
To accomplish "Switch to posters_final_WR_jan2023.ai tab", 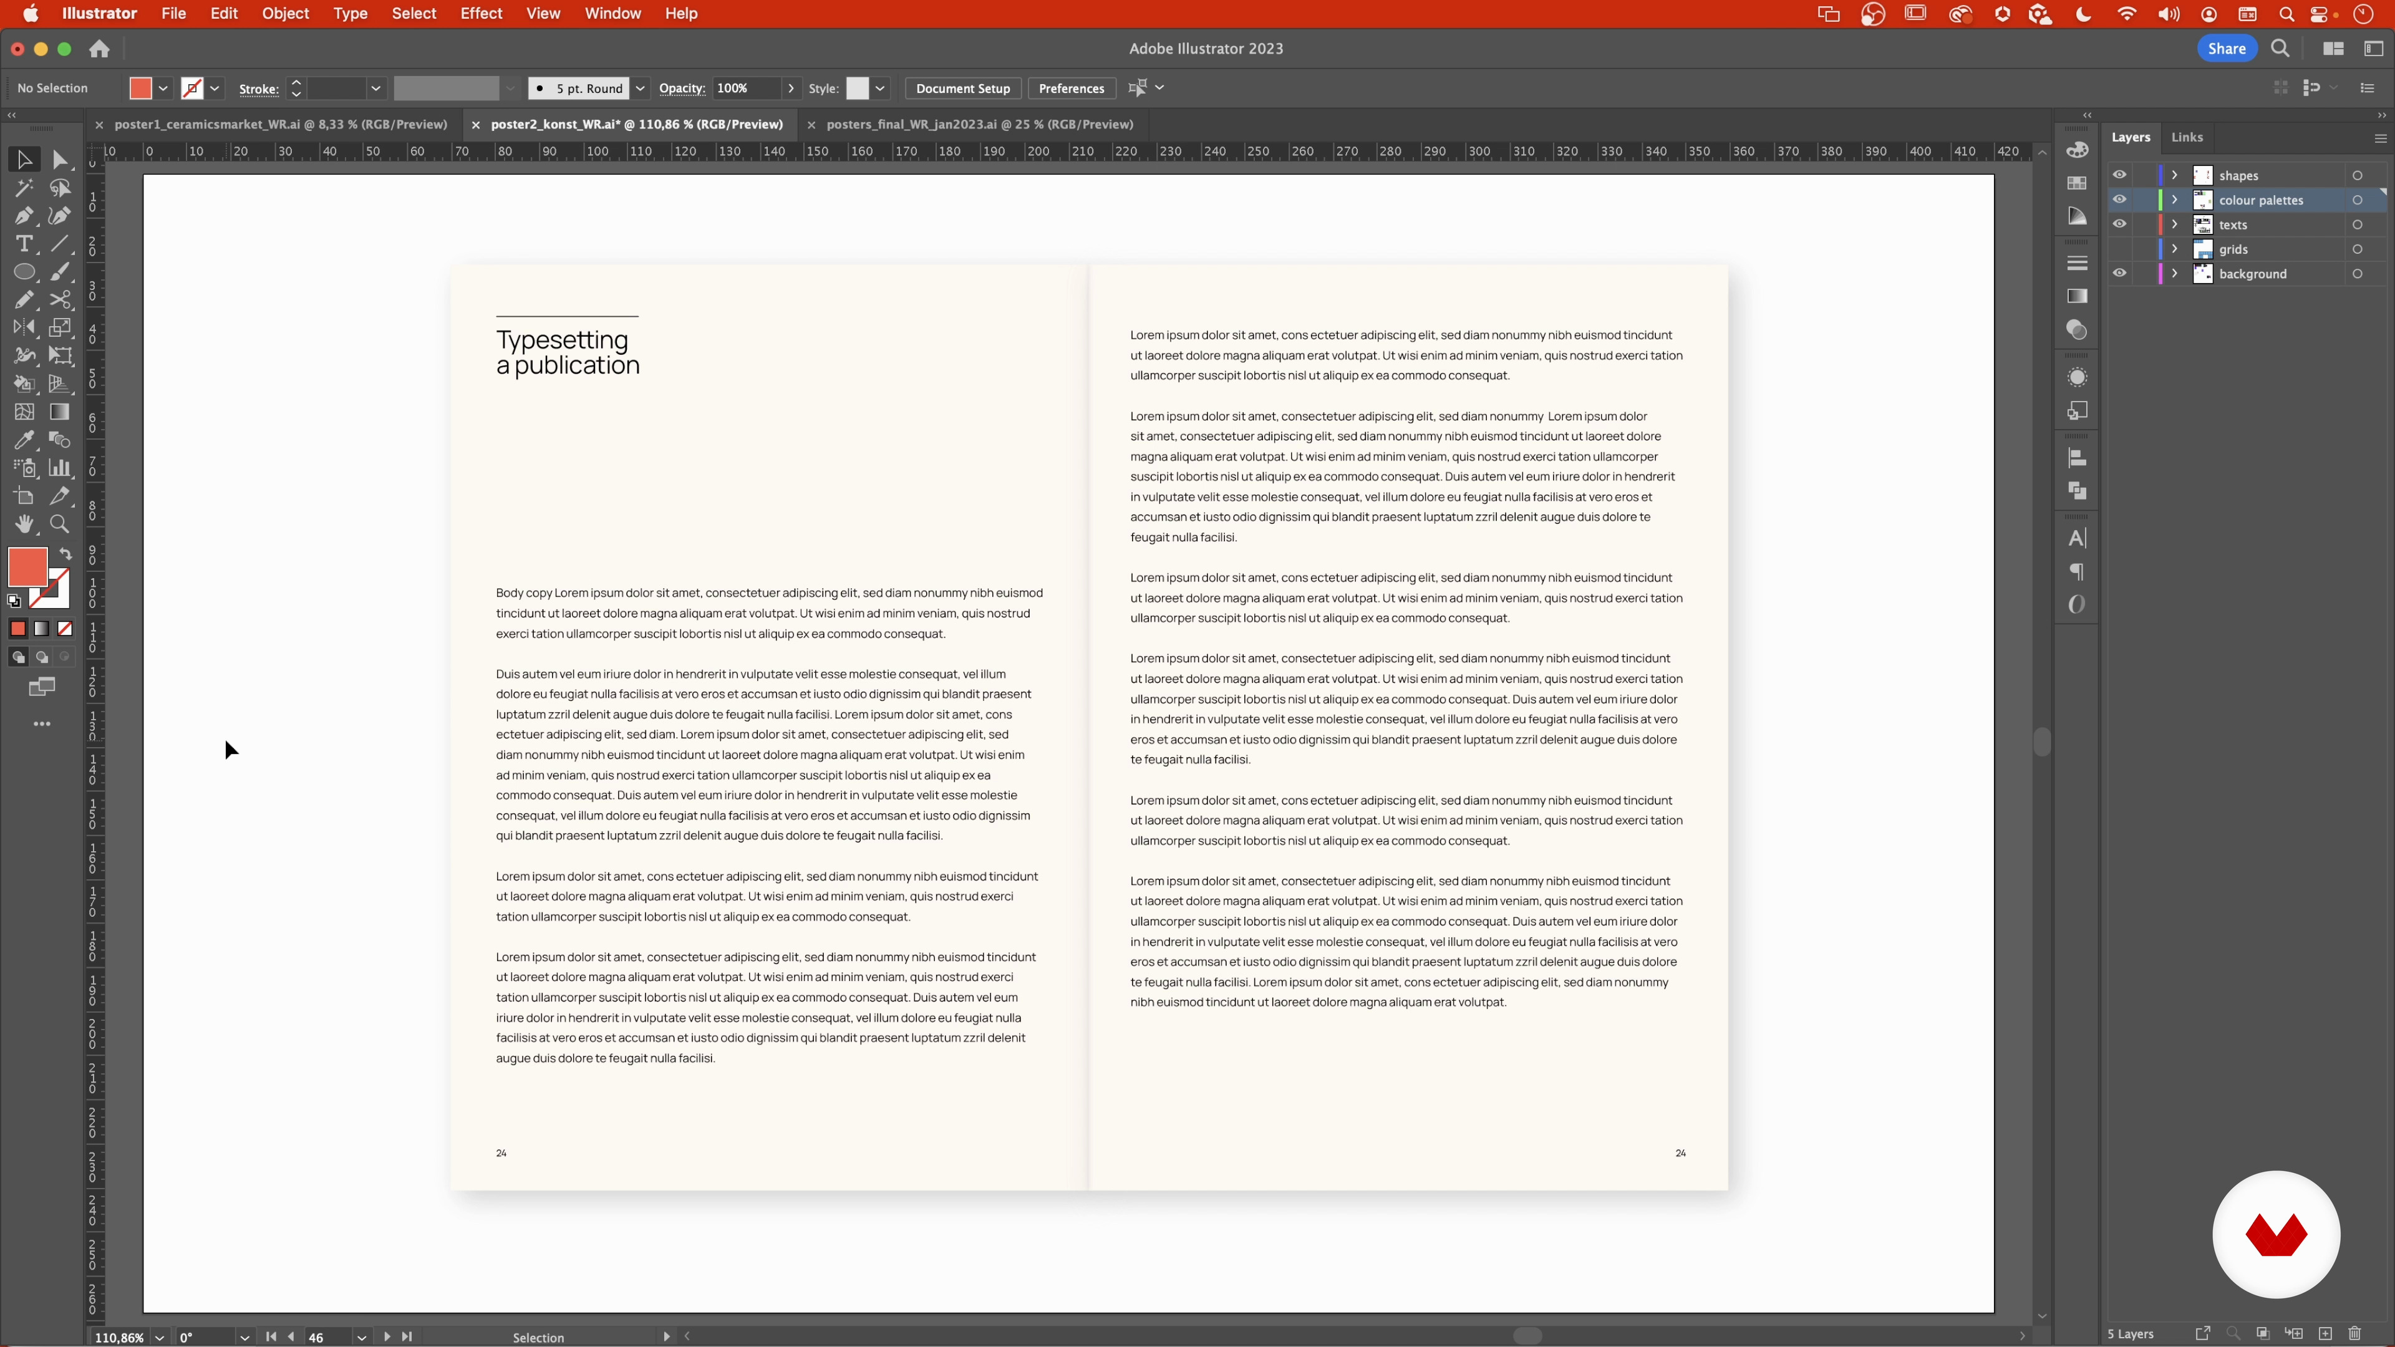I will pyautogui.click(x=979, y=125).
